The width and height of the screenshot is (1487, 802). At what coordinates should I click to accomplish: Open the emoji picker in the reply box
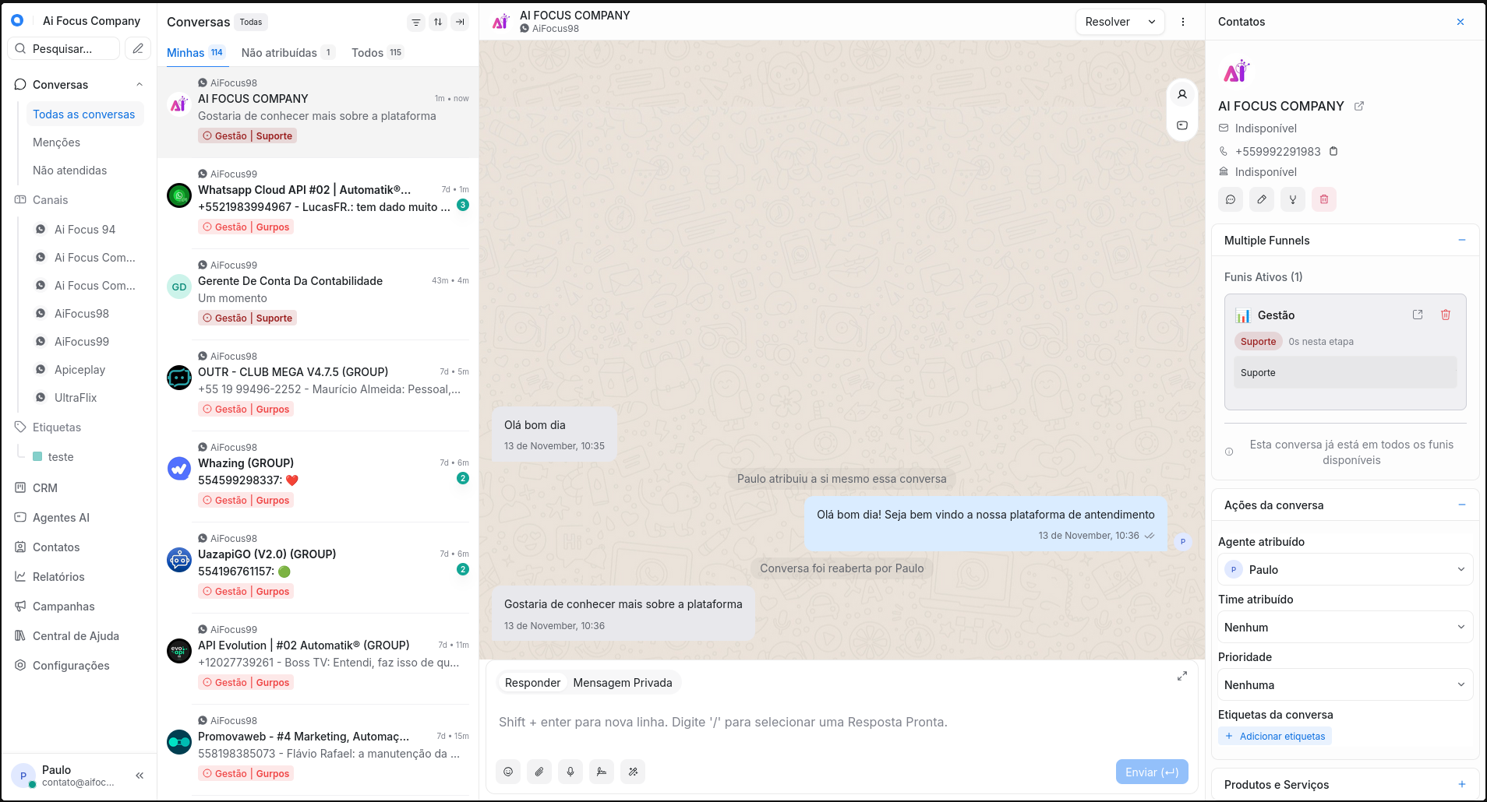pyautogui.click(x=507, y=772)
